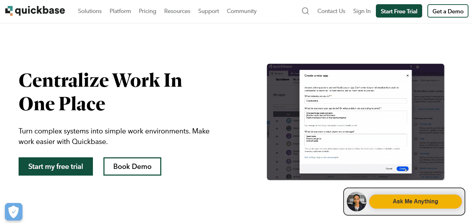The width and height of the screenshot is (473, 223).
Task: Open the Resources menu
Action: click(177, 11)
